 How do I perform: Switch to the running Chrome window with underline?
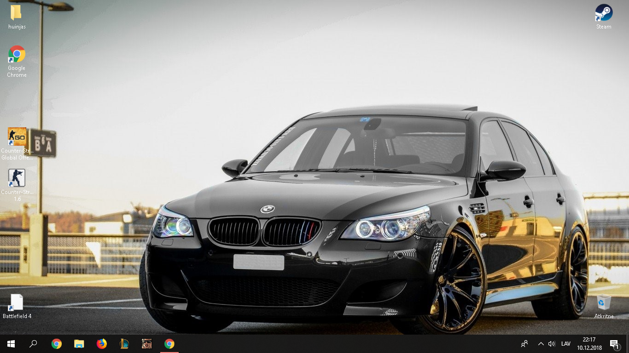169,344
